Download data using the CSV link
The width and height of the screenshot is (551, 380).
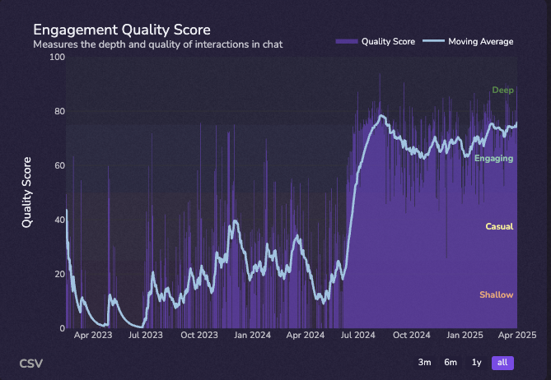(31, 364)
